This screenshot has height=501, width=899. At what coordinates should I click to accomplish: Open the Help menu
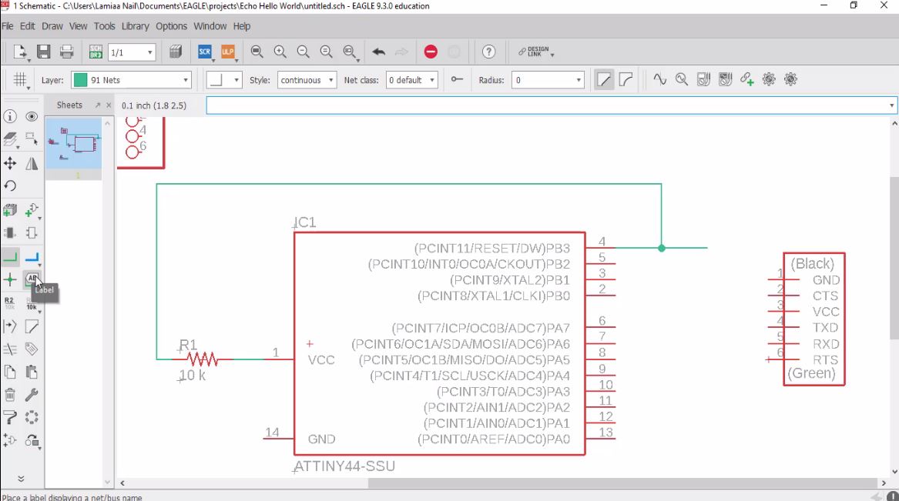tap(241, 26)
